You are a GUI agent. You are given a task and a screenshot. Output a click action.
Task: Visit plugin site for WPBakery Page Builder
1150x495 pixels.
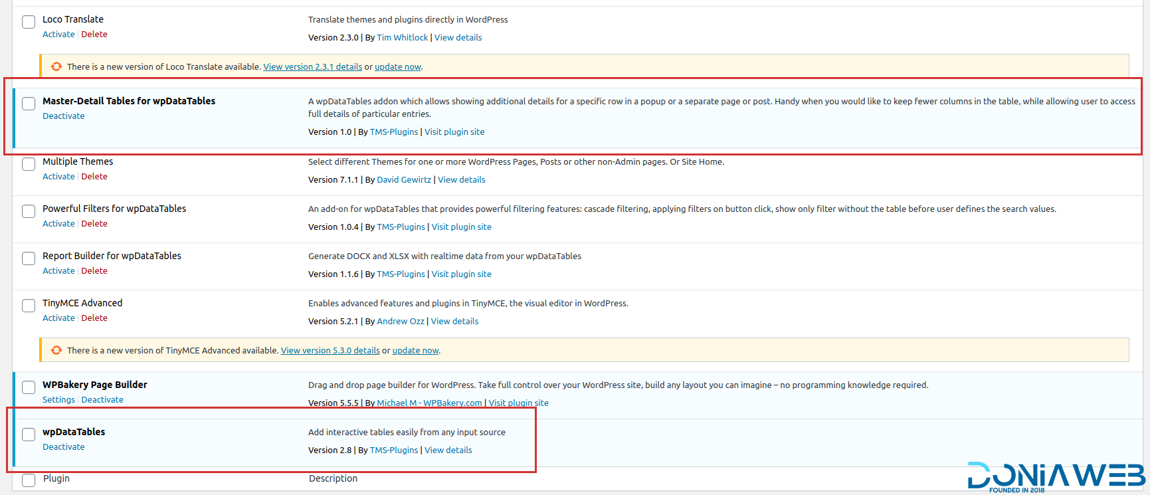click(x=519, y=403)
